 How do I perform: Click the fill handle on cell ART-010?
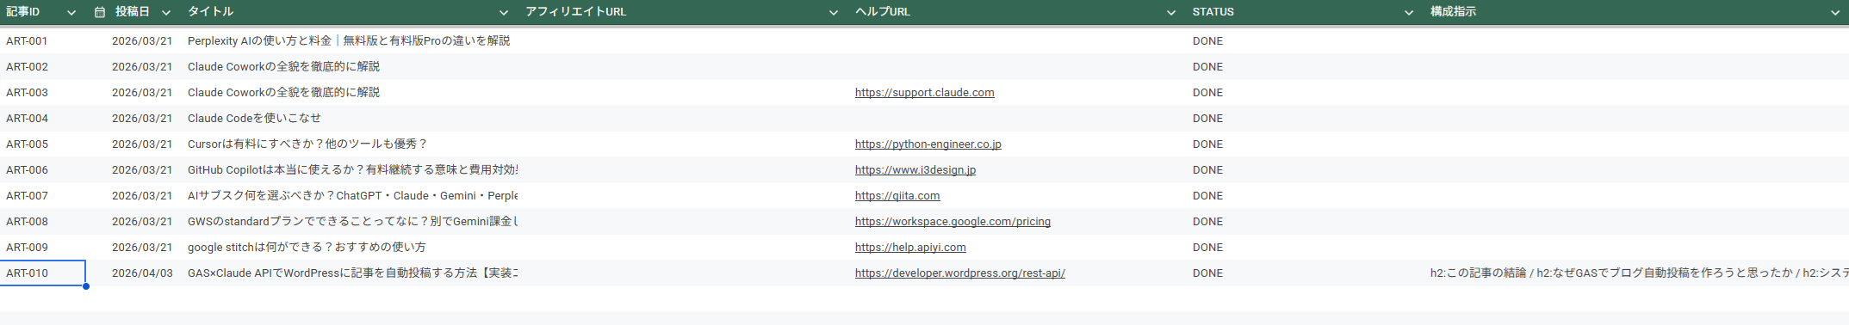tap(86, 286)
